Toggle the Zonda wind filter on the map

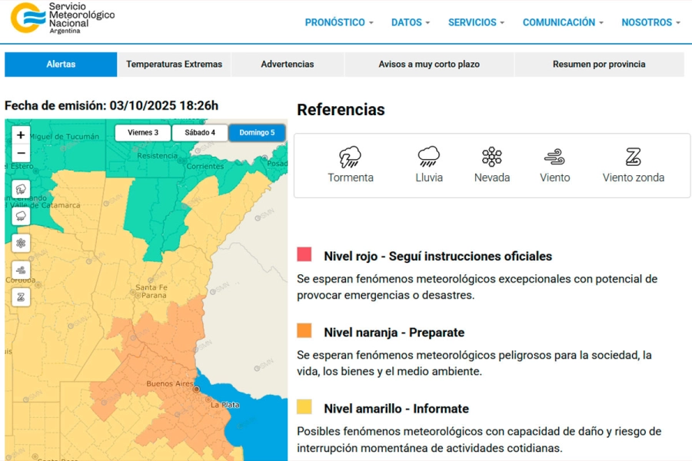tap(21, 297)
